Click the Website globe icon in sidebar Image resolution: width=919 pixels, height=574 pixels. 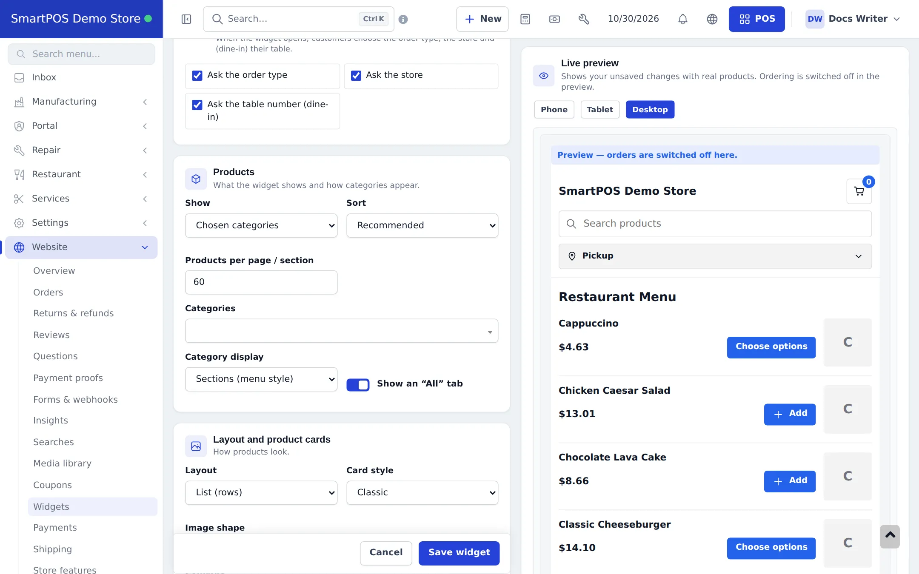pos(19,247)
